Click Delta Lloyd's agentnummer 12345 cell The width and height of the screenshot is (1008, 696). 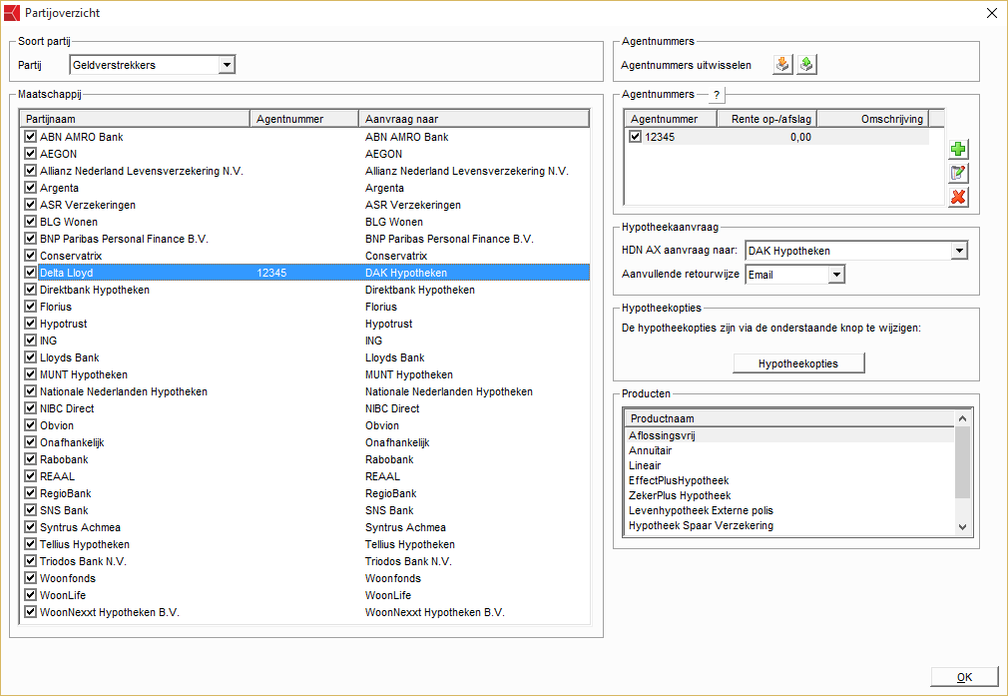click(271, 273)
